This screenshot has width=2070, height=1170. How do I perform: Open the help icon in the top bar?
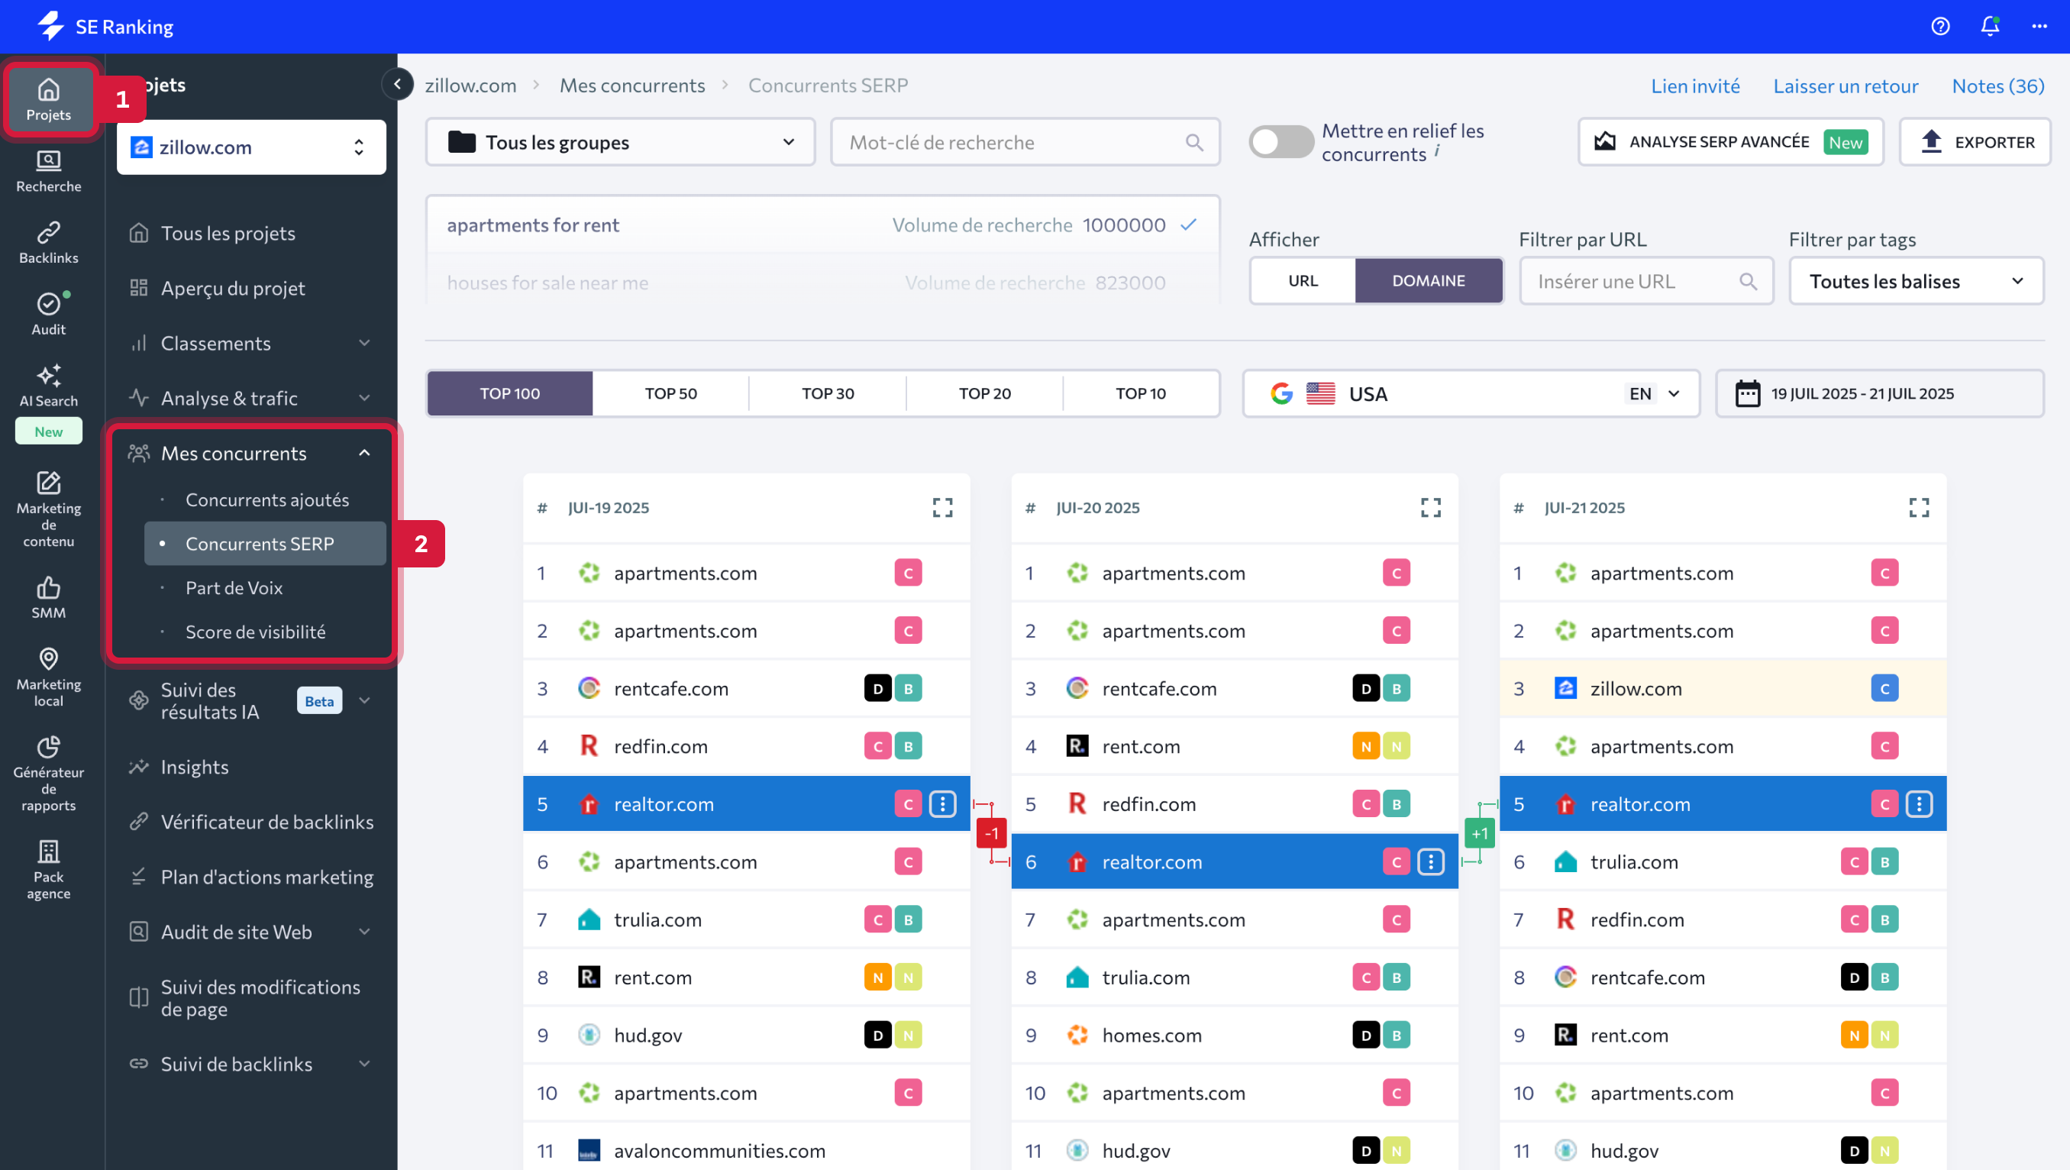[x=1940, y=27]
